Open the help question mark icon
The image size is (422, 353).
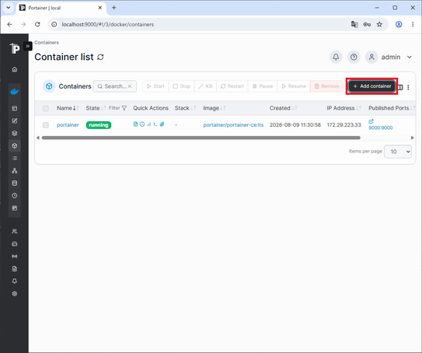point(354,57)
